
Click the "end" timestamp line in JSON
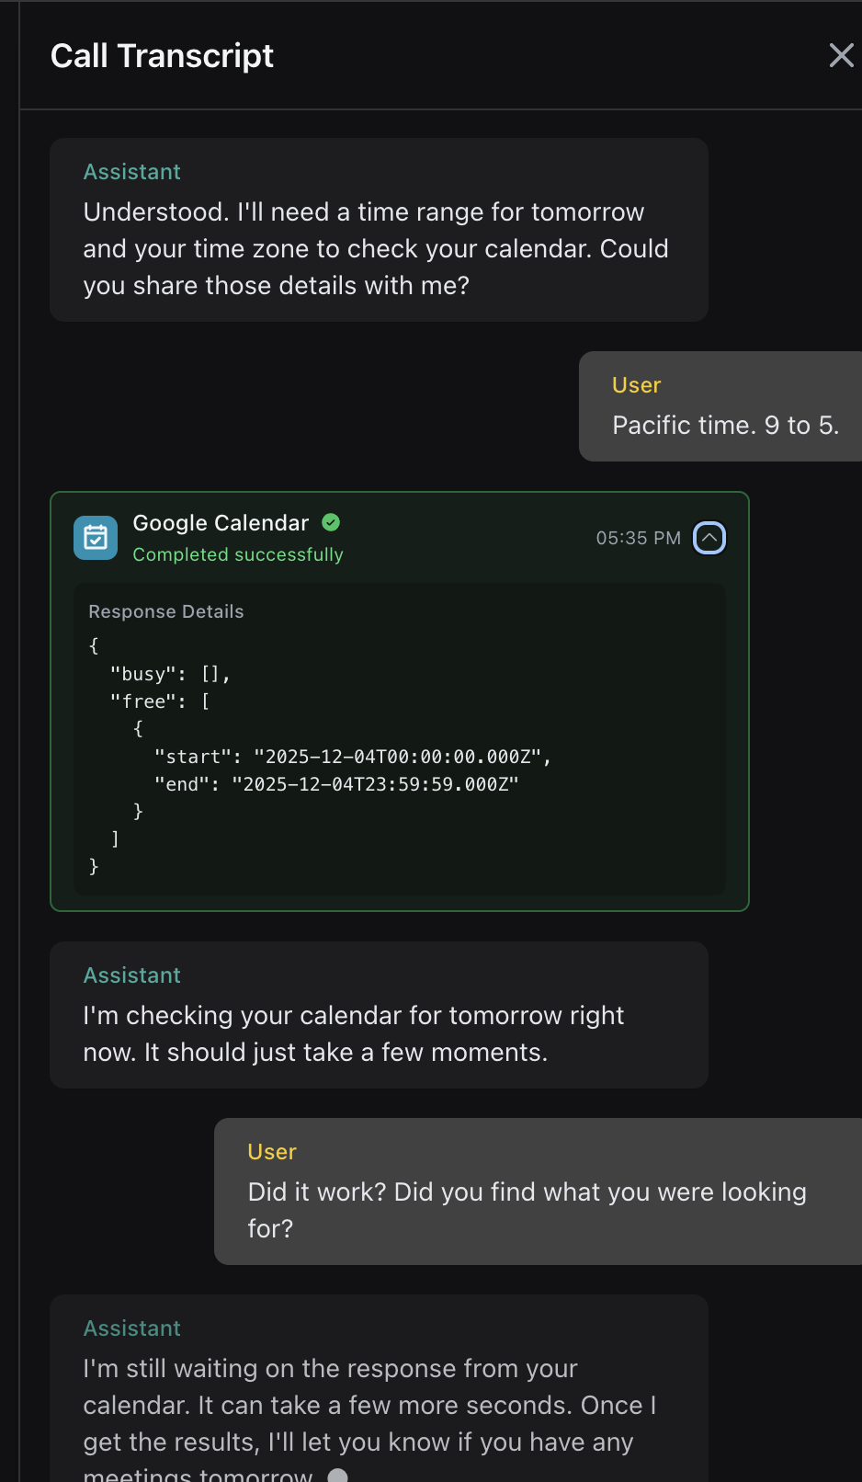(336, 784)
